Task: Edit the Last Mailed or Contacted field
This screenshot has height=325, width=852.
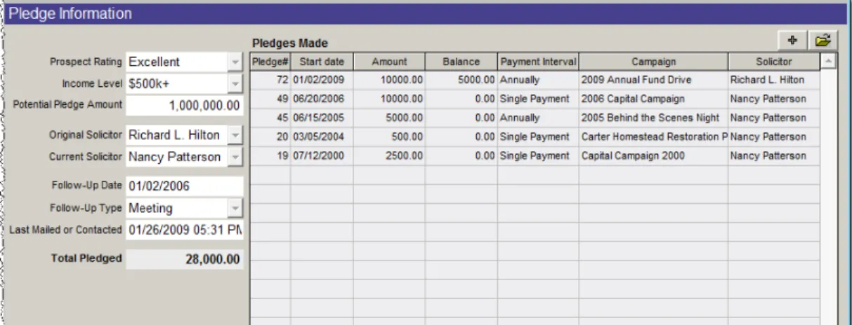Action: tap(184, 230)
